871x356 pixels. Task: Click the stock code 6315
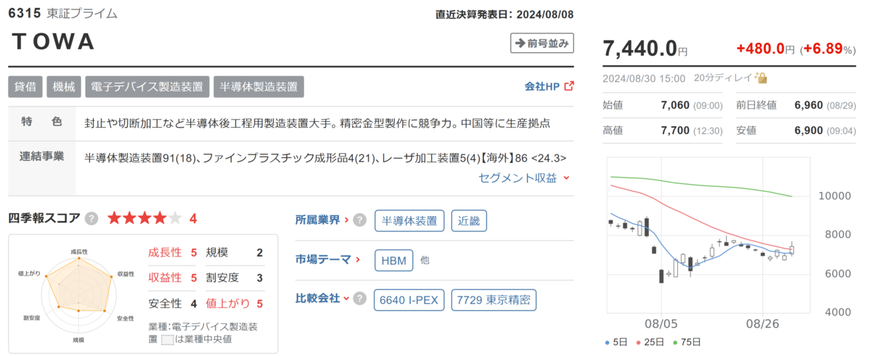point(24,14)
